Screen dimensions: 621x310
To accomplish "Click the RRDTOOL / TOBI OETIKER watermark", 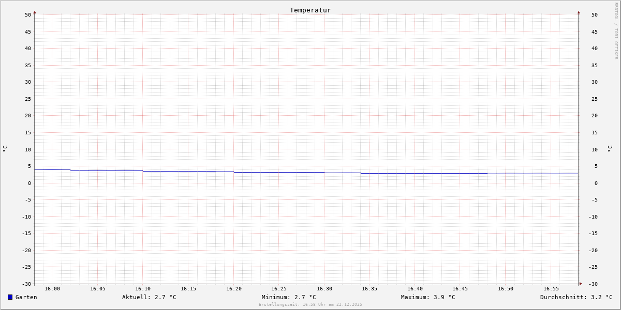I will [x=616, y=31].
